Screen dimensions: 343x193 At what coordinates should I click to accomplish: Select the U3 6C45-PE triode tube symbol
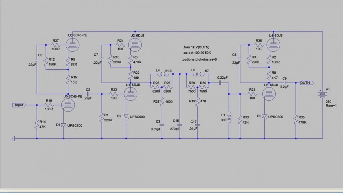72,45
